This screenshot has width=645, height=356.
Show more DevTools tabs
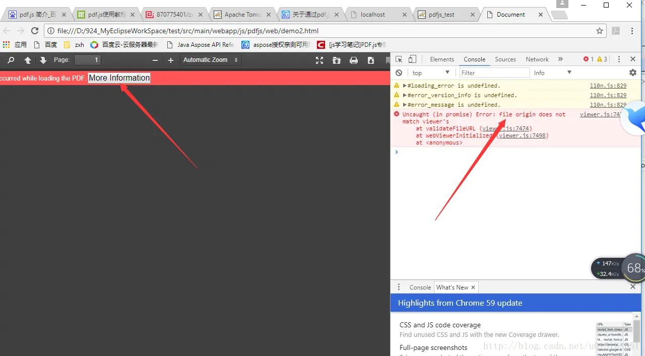(560, 59)
